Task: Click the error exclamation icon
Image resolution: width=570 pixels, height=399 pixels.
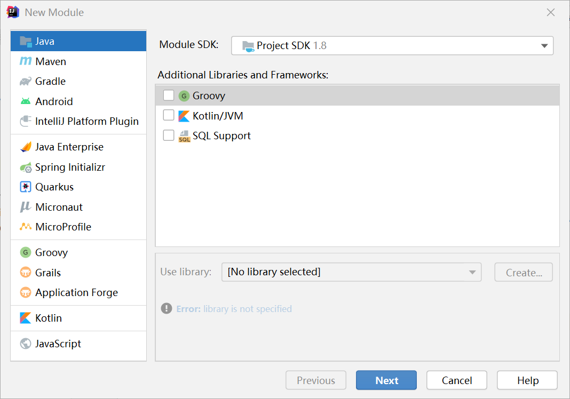Action: pyautogui.click(x=167, y=308)
